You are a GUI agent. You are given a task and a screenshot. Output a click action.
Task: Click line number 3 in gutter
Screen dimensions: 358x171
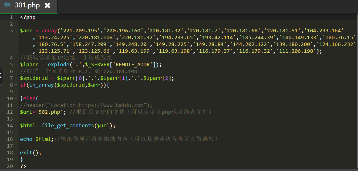point(11,31)
